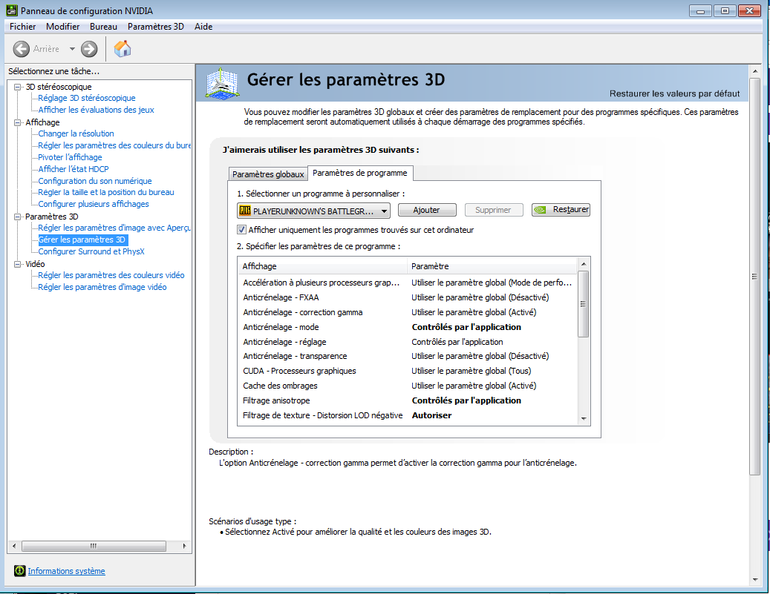Collapse the 3D stéréoscopique tree node
The image size is (770, 594).
click(19, 87)
